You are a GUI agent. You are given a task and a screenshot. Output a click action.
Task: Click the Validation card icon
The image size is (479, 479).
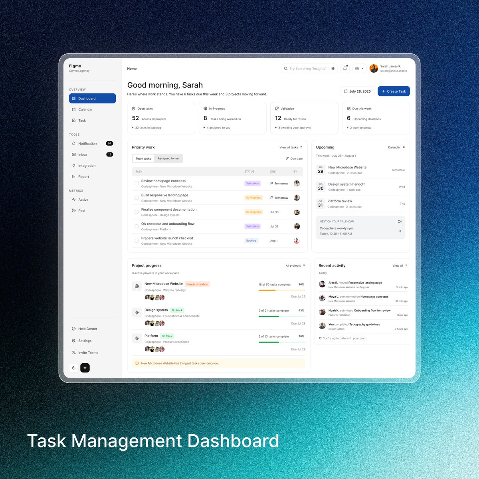click(x=277, y=109)
